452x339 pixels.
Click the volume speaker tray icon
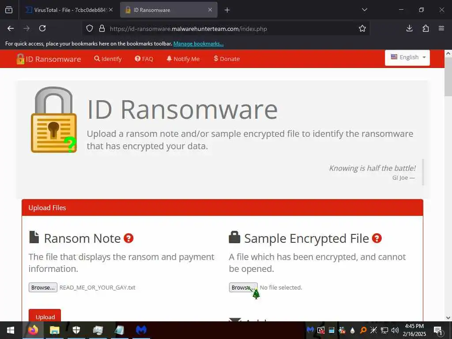[x=395, y=330]
